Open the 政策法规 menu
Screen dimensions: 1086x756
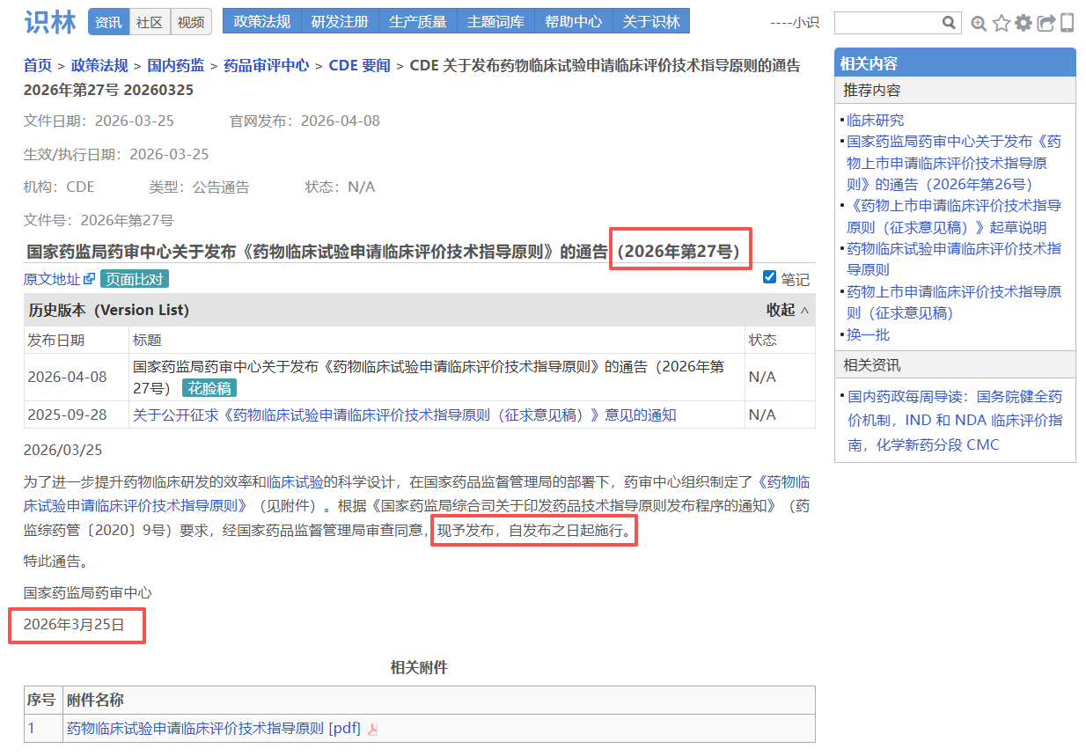click(261, 22)
